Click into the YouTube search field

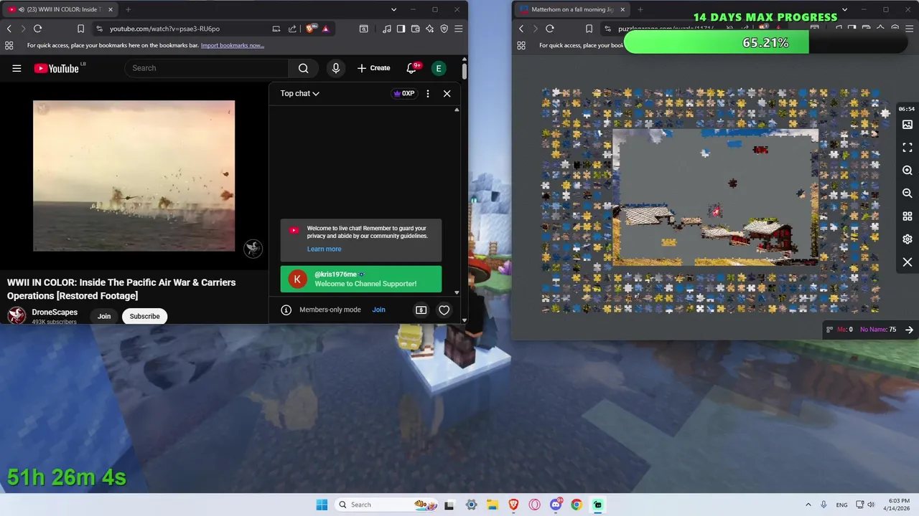click(207, 68)
